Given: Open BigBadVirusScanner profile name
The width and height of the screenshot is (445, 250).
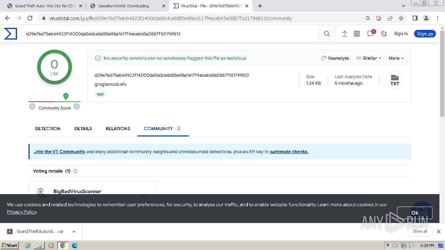Looking at the screenshot, I should (77, 191).
